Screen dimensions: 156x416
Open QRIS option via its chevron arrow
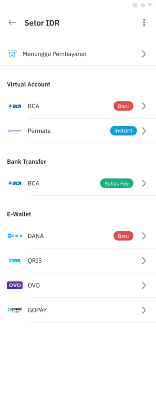(144, 260)
